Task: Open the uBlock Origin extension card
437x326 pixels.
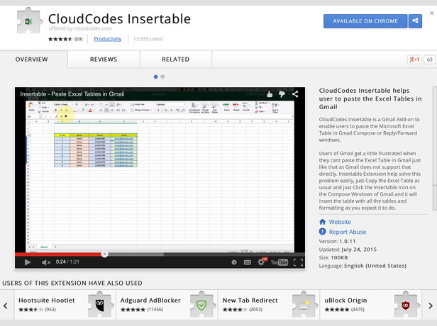Action: (x=370, y=305)
